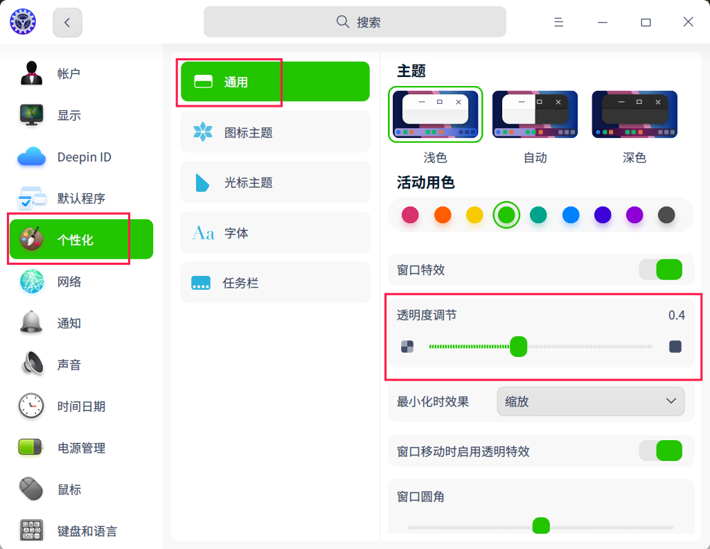Pick the green accent color

tap(506, 215)
